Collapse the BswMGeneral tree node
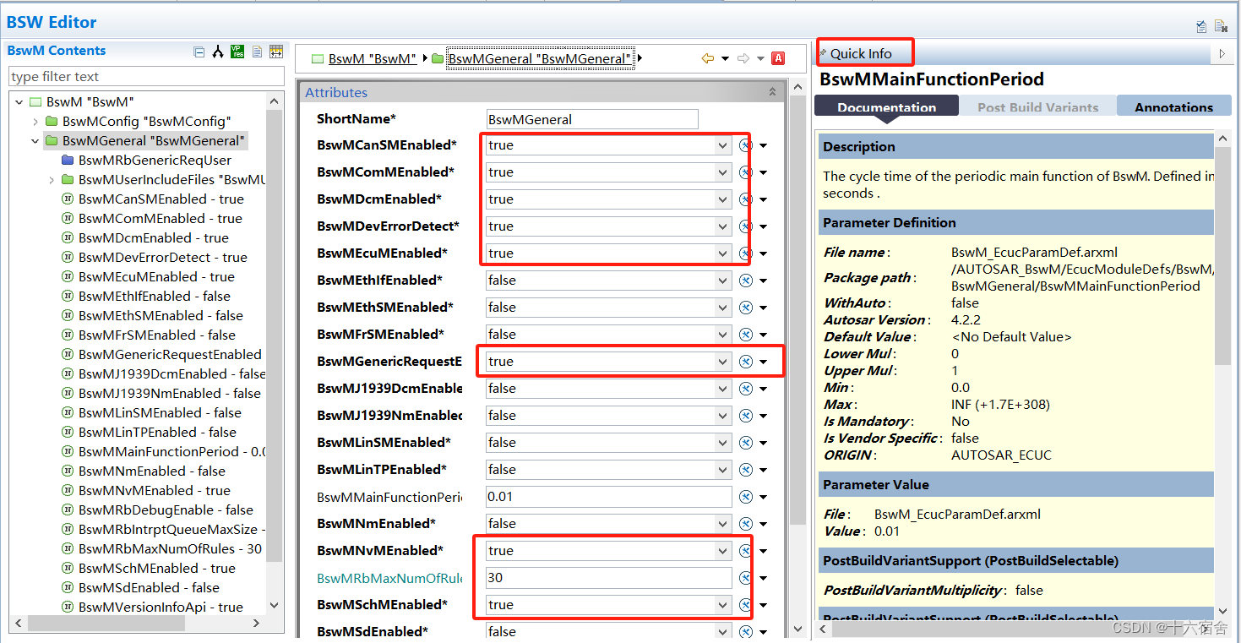The height and width of the screenshot is (643, 1241). (x=35, y=141)
